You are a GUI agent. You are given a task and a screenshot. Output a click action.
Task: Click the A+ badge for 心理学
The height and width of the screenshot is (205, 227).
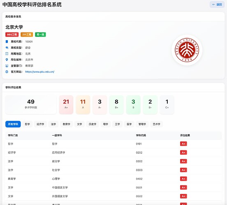[x=183, y=179]
